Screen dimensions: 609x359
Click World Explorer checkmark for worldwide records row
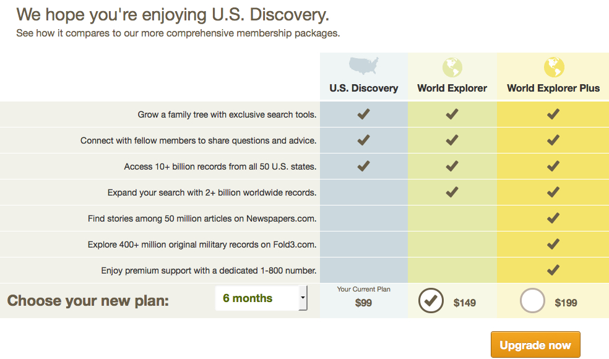[452, 192]
